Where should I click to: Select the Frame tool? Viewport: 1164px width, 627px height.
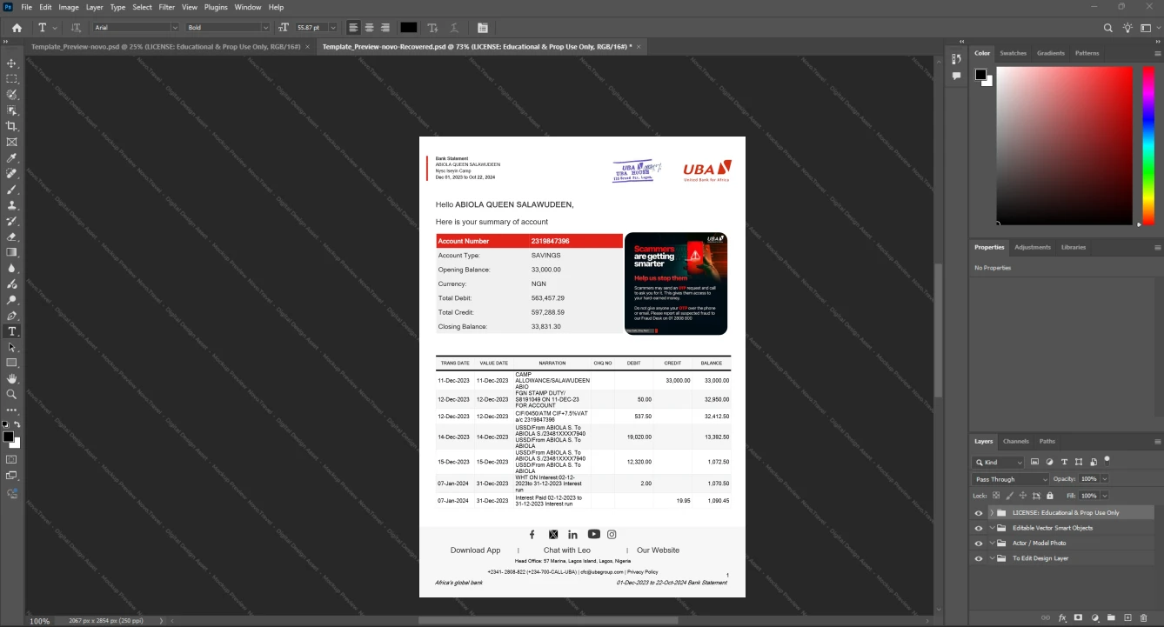(x=12, y=142)
